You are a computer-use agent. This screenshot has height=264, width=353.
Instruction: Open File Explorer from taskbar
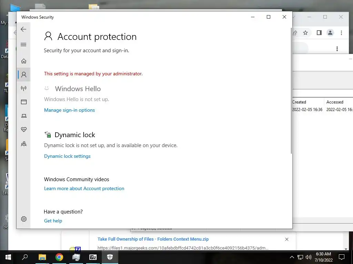click(42, 257)
